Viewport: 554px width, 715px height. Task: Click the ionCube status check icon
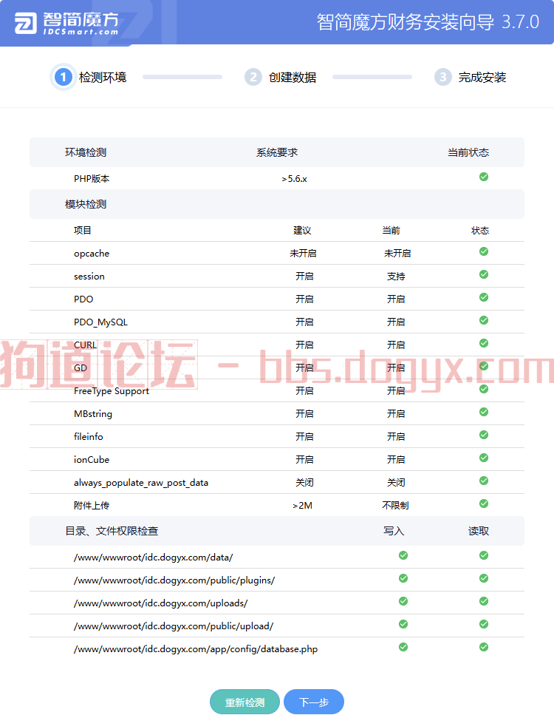tap(484, 458)
